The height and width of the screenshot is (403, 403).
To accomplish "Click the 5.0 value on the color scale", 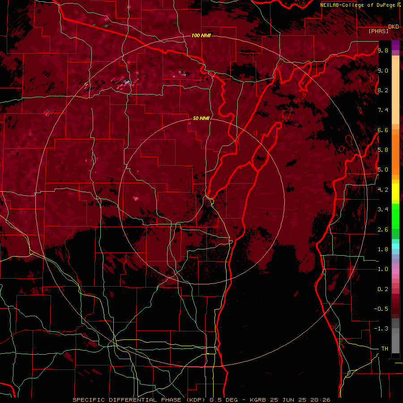I will pyautogui.click(x=383, y=170).
